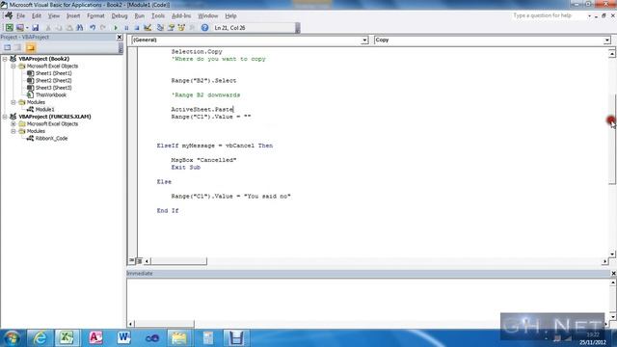Open Microsoft Access from the taskbar
617x347 pixels.
[x=95, y=338]
